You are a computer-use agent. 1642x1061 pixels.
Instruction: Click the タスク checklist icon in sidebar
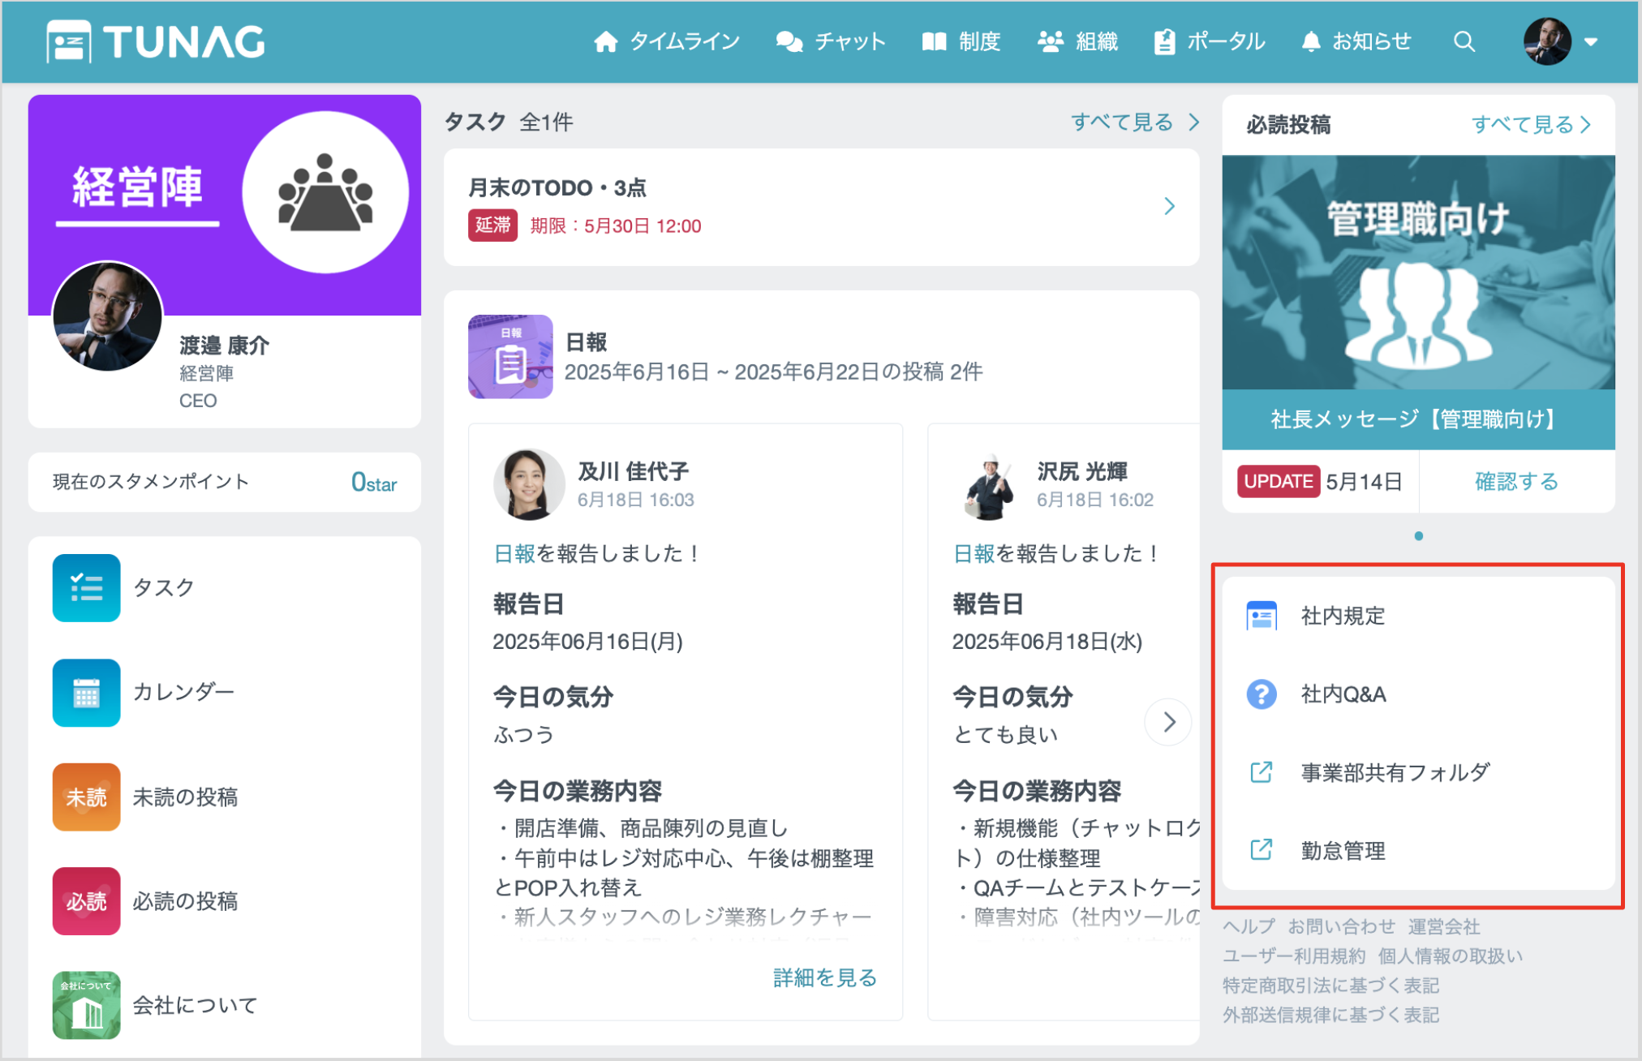86,587
